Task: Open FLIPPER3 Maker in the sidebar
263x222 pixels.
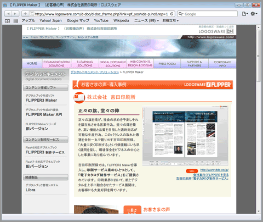Action: click(41, 100)
